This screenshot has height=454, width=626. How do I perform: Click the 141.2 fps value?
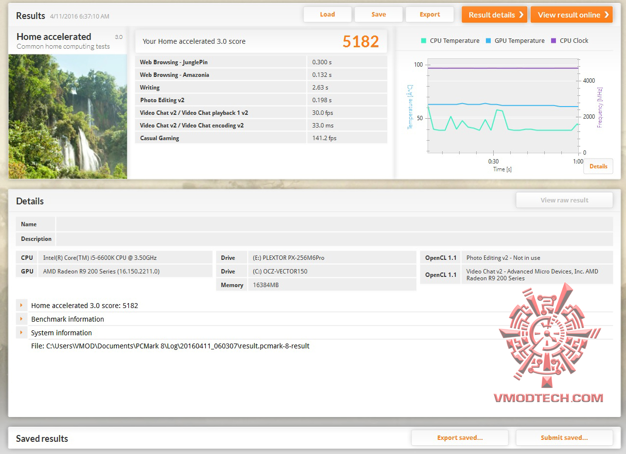click(x=324, y=138)
